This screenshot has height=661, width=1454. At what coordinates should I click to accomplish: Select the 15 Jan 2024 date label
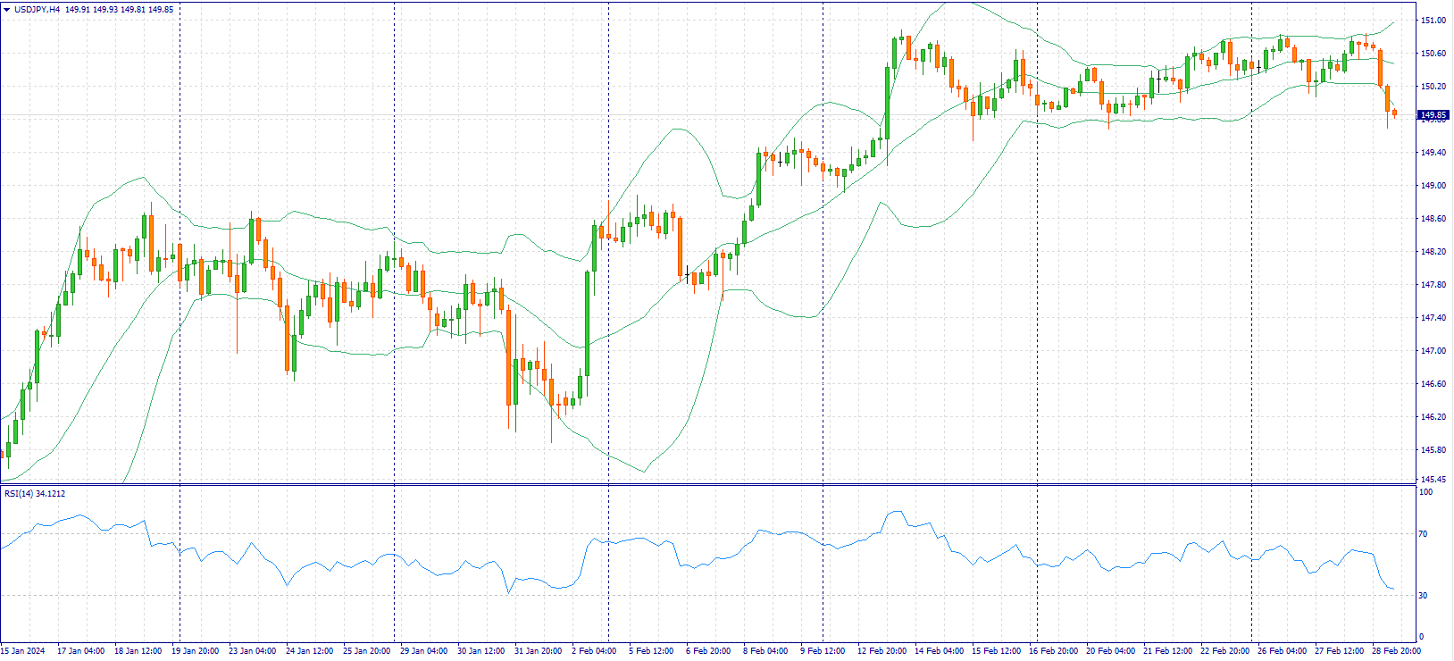[22, 651]
